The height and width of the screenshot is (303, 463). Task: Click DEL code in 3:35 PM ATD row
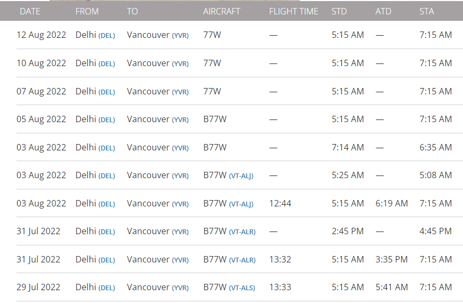coord(107,260)
